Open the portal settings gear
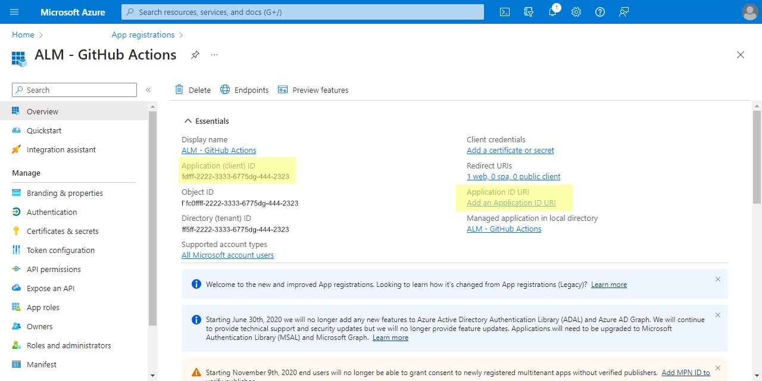This screenshot has width=762, height=381. point(576,12)
